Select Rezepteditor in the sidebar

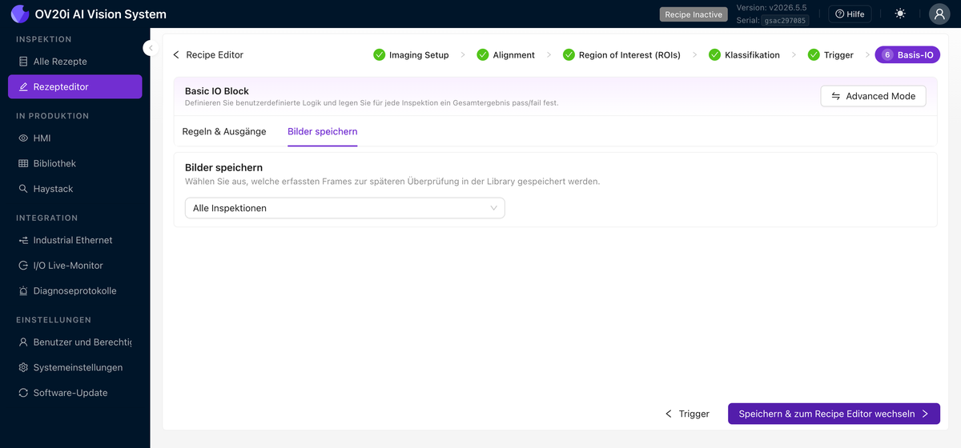[75, 86]
